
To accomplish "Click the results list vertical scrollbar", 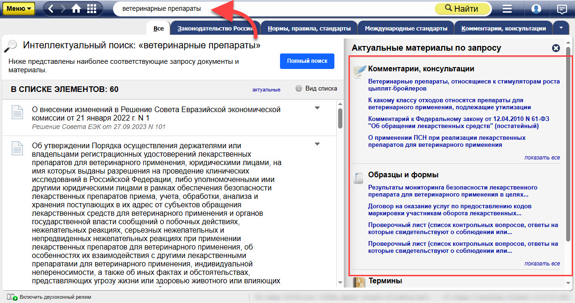I will (x=340, y=188).
